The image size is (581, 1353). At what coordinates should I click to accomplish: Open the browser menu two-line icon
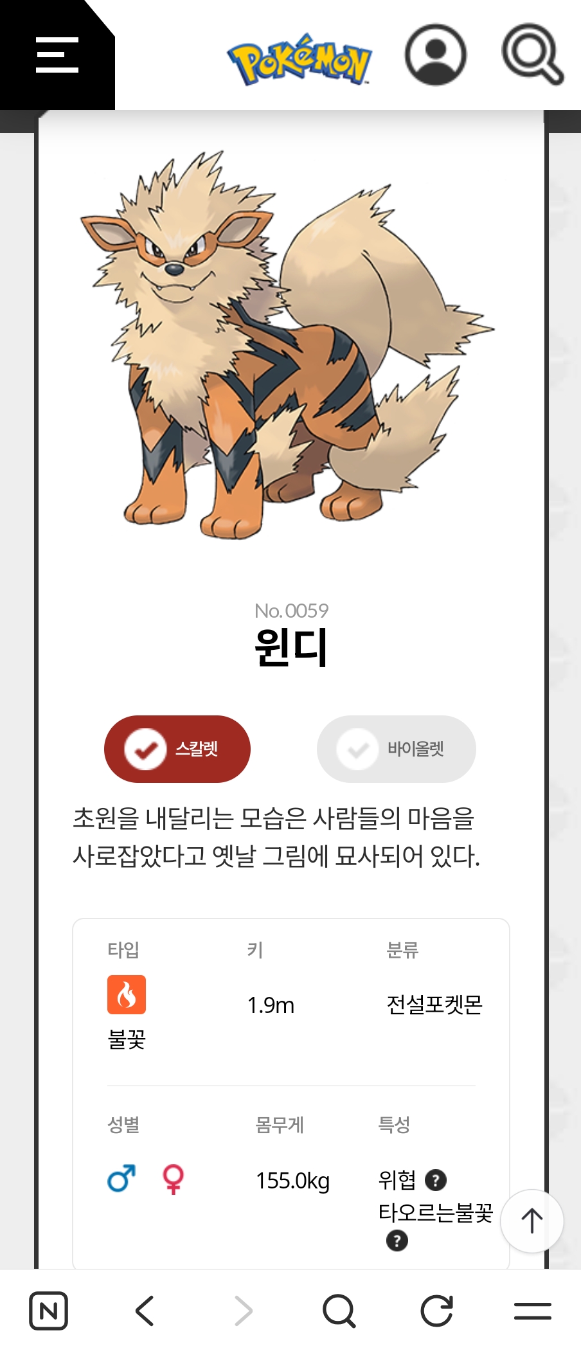click(533, 1311)
